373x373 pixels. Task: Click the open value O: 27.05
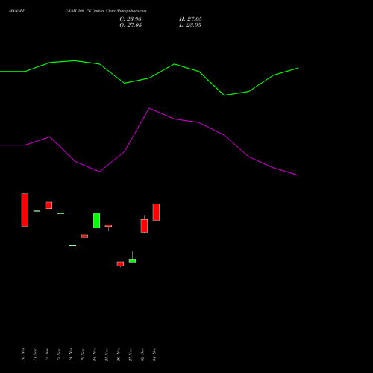pos(131,25)
